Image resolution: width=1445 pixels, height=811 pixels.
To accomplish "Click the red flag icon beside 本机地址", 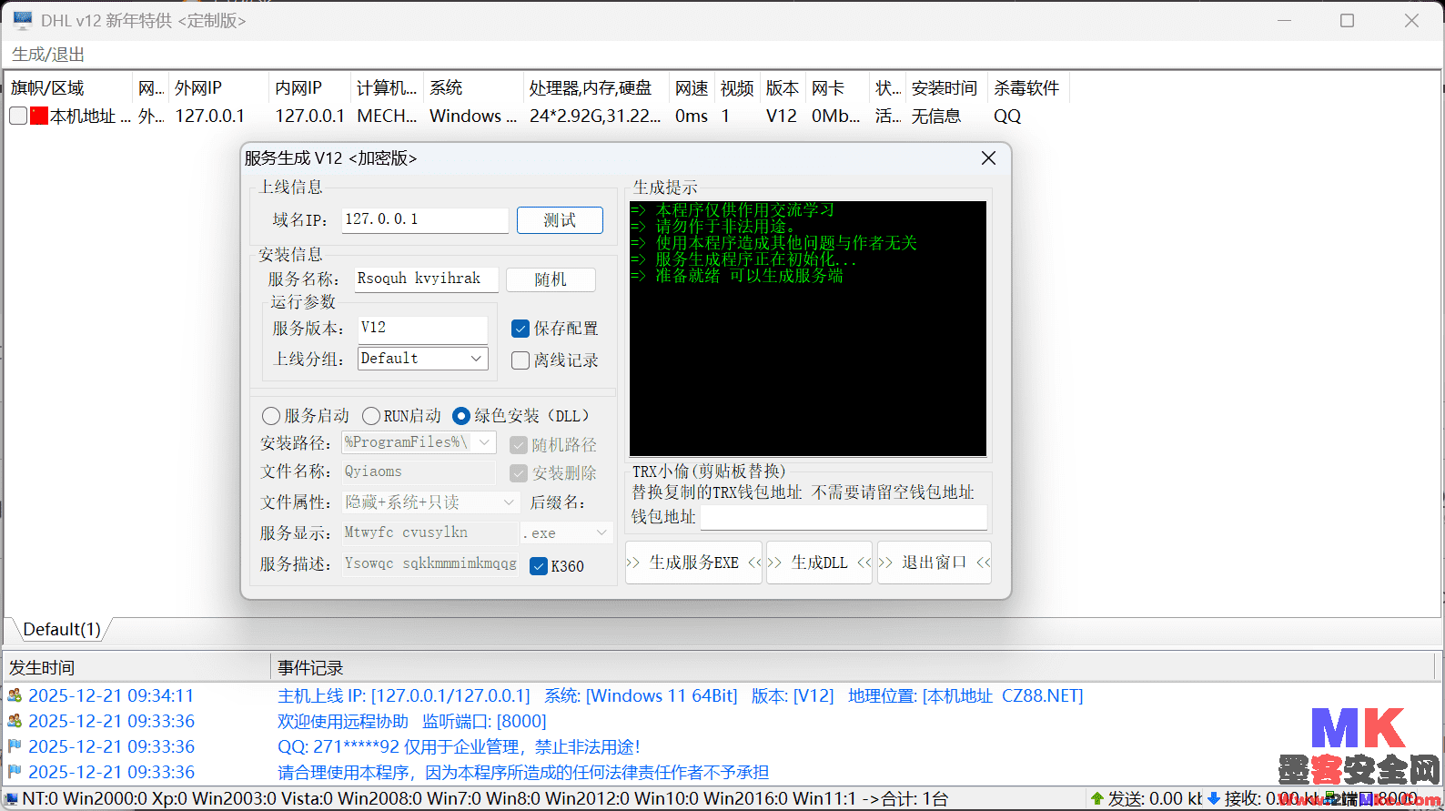I will tap(39, 116).
